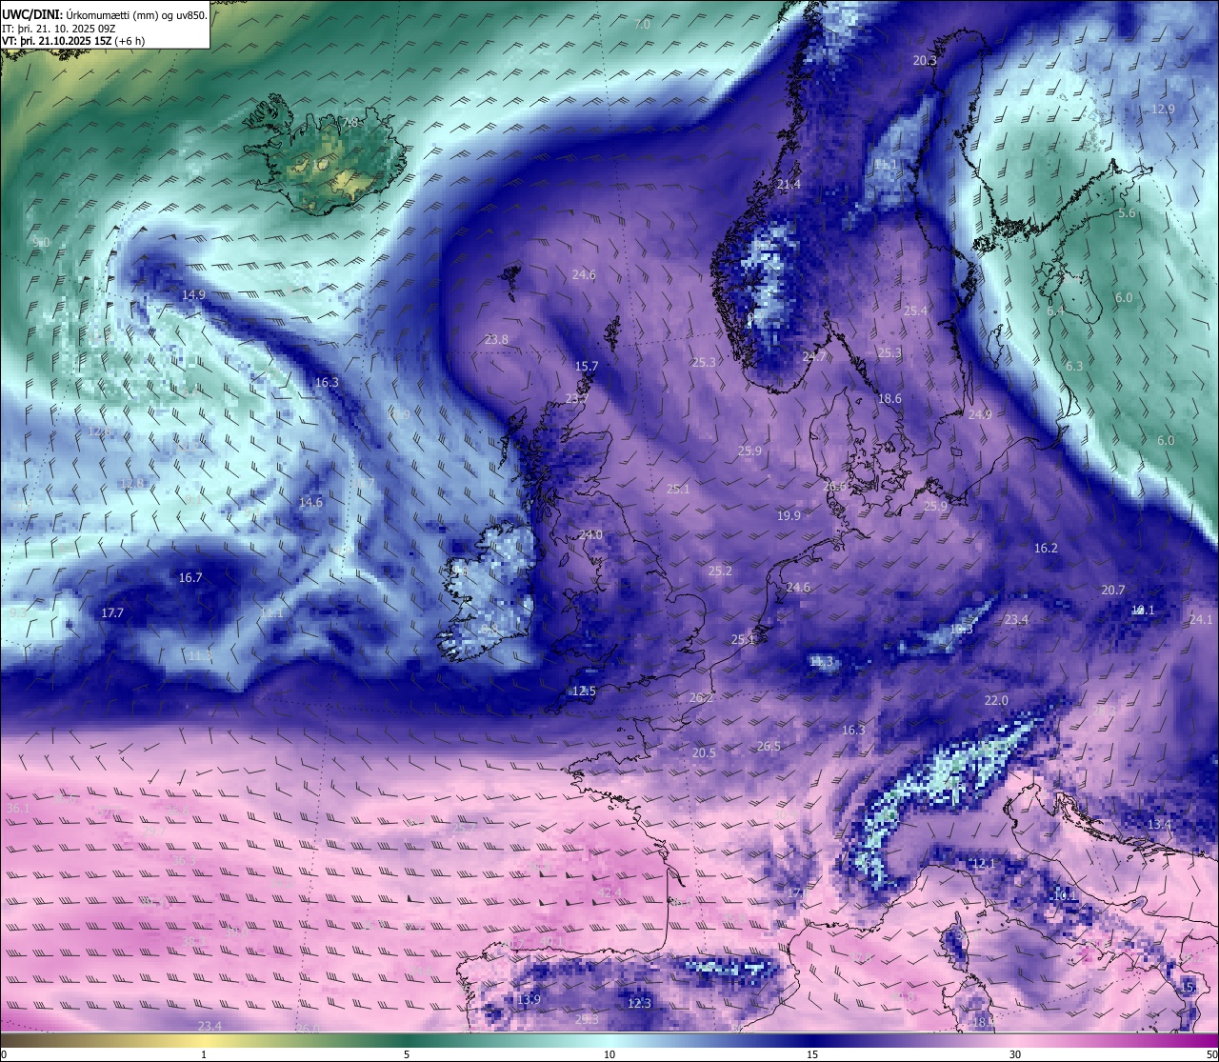Click the 13.9 value over Portugal
The image size is (1219, 1062).
(x=529, y=1000)
